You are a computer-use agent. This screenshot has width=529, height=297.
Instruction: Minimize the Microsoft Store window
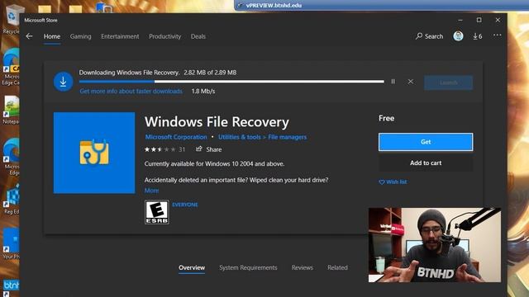460,20
